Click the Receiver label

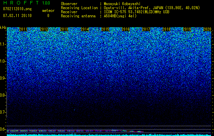(69, 12)
